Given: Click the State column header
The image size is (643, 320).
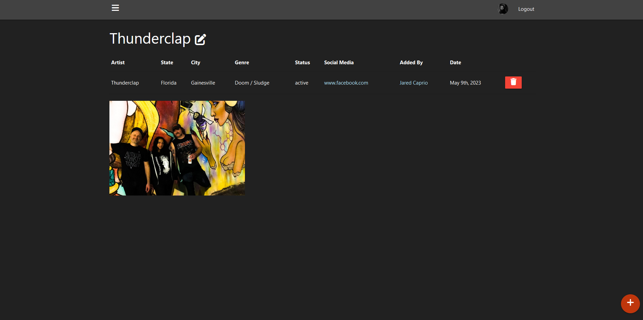Looking at the screenshot, I should pos(167,63).
